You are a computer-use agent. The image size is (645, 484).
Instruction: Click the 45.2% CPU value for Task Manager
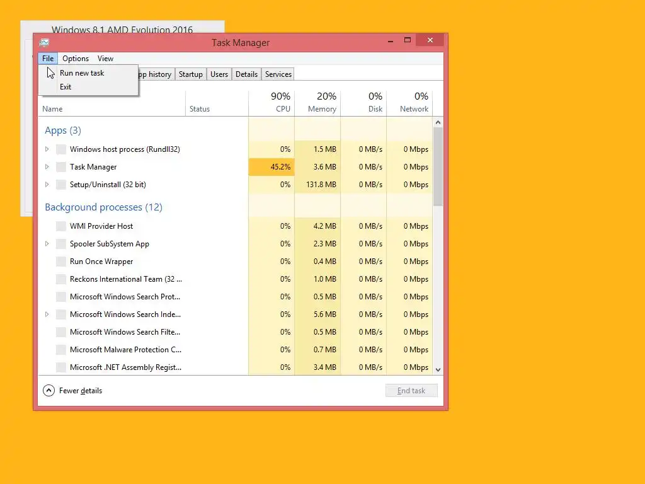pyautogui.click(x=271, y=166)
